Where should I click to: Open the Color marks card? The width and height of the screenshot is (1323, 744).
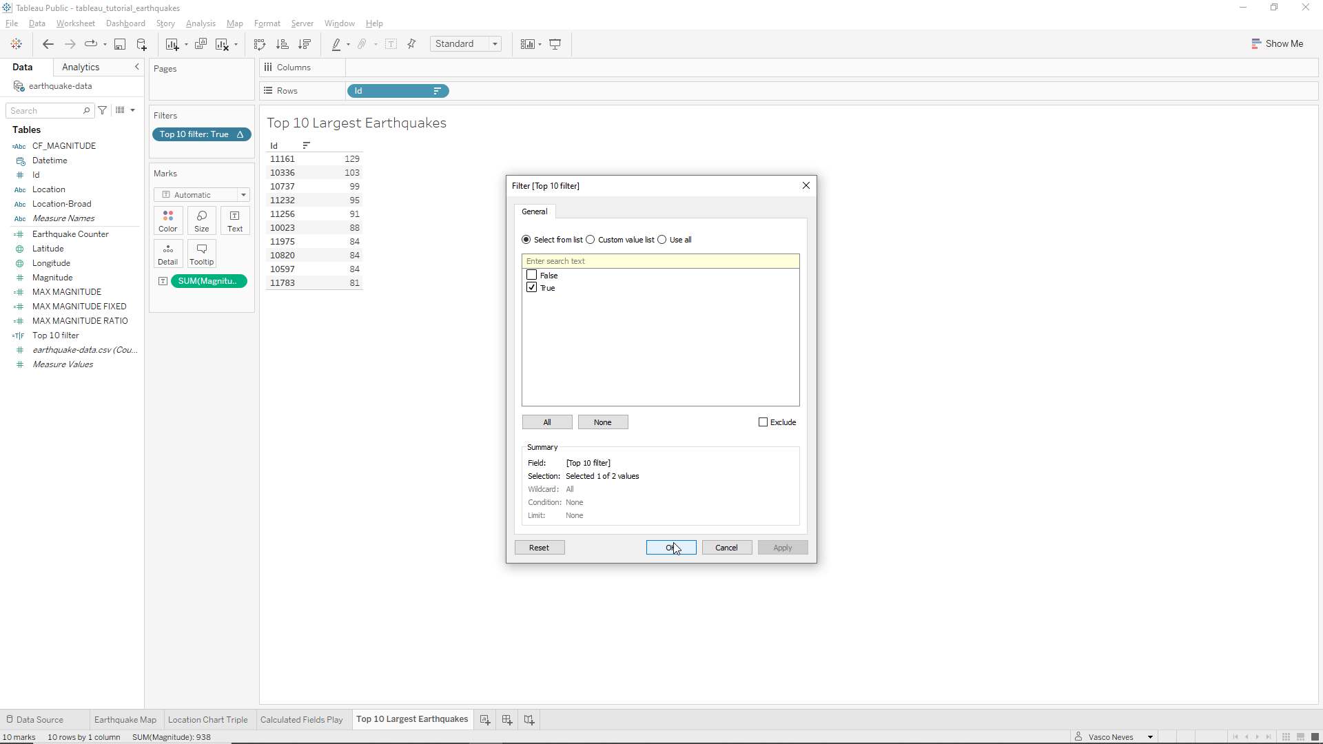168,220
